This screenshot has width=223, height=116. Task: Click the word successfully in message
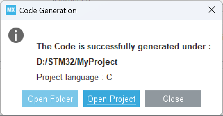pos(111,47)
